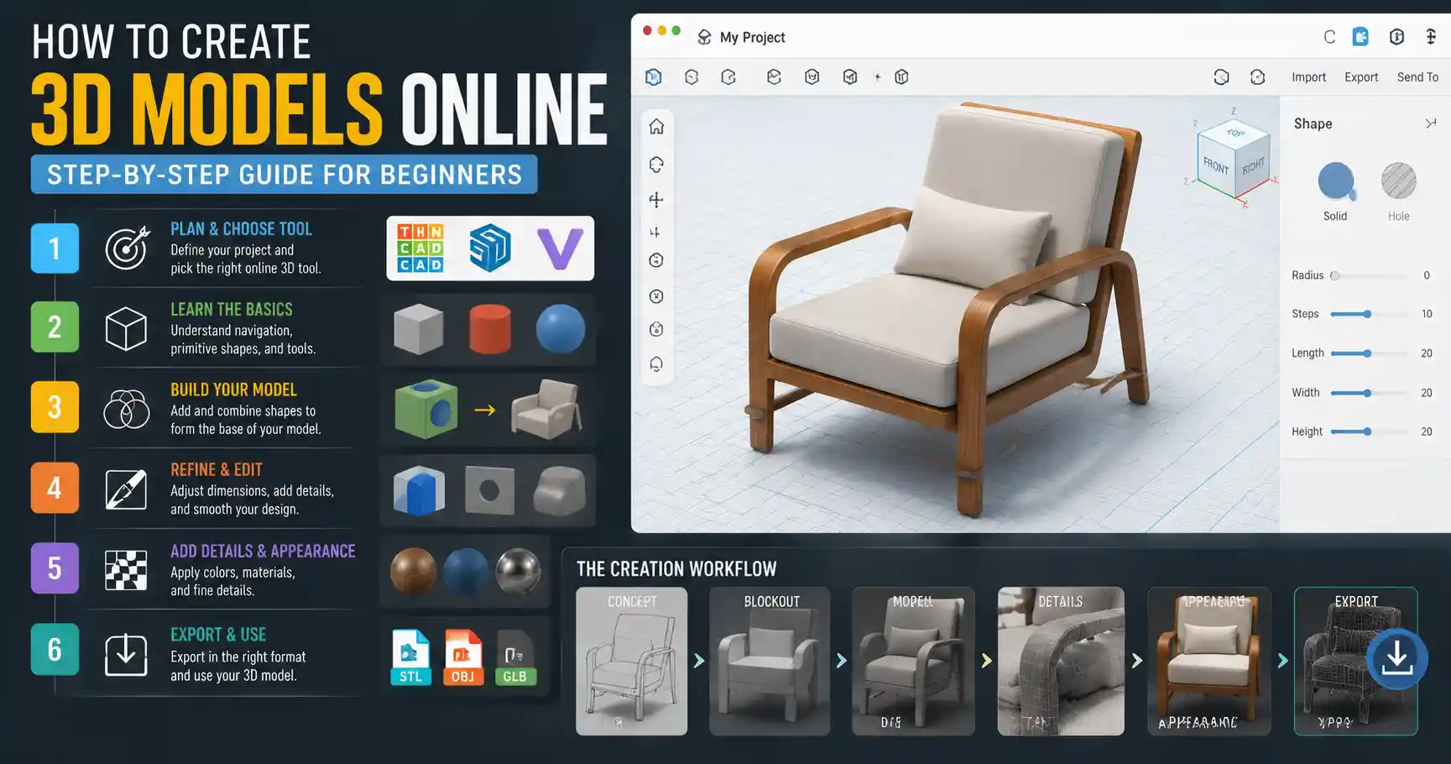Image resolution: width=1451 pixels, height=764 pixels.
Task: Click the Height value 20
Action: pos(1427,432)
